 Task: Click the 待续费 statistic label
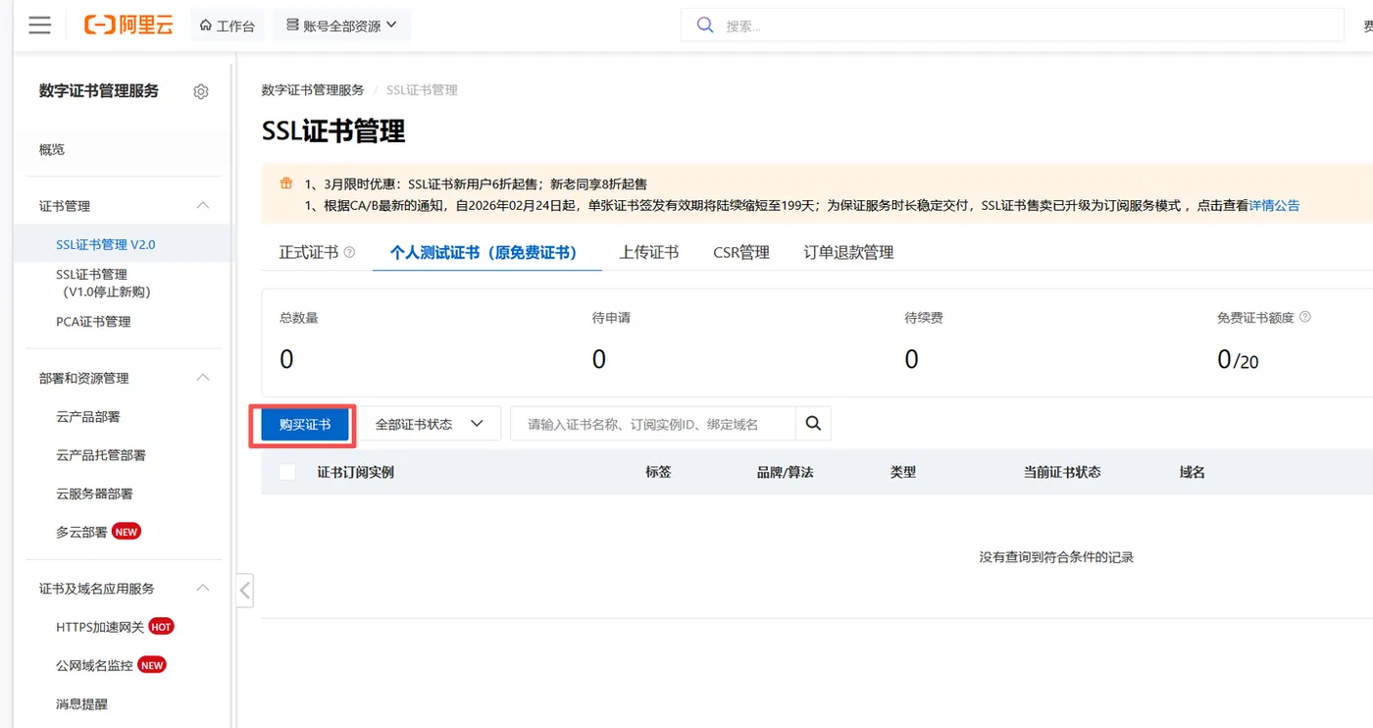tap(924, 318)
